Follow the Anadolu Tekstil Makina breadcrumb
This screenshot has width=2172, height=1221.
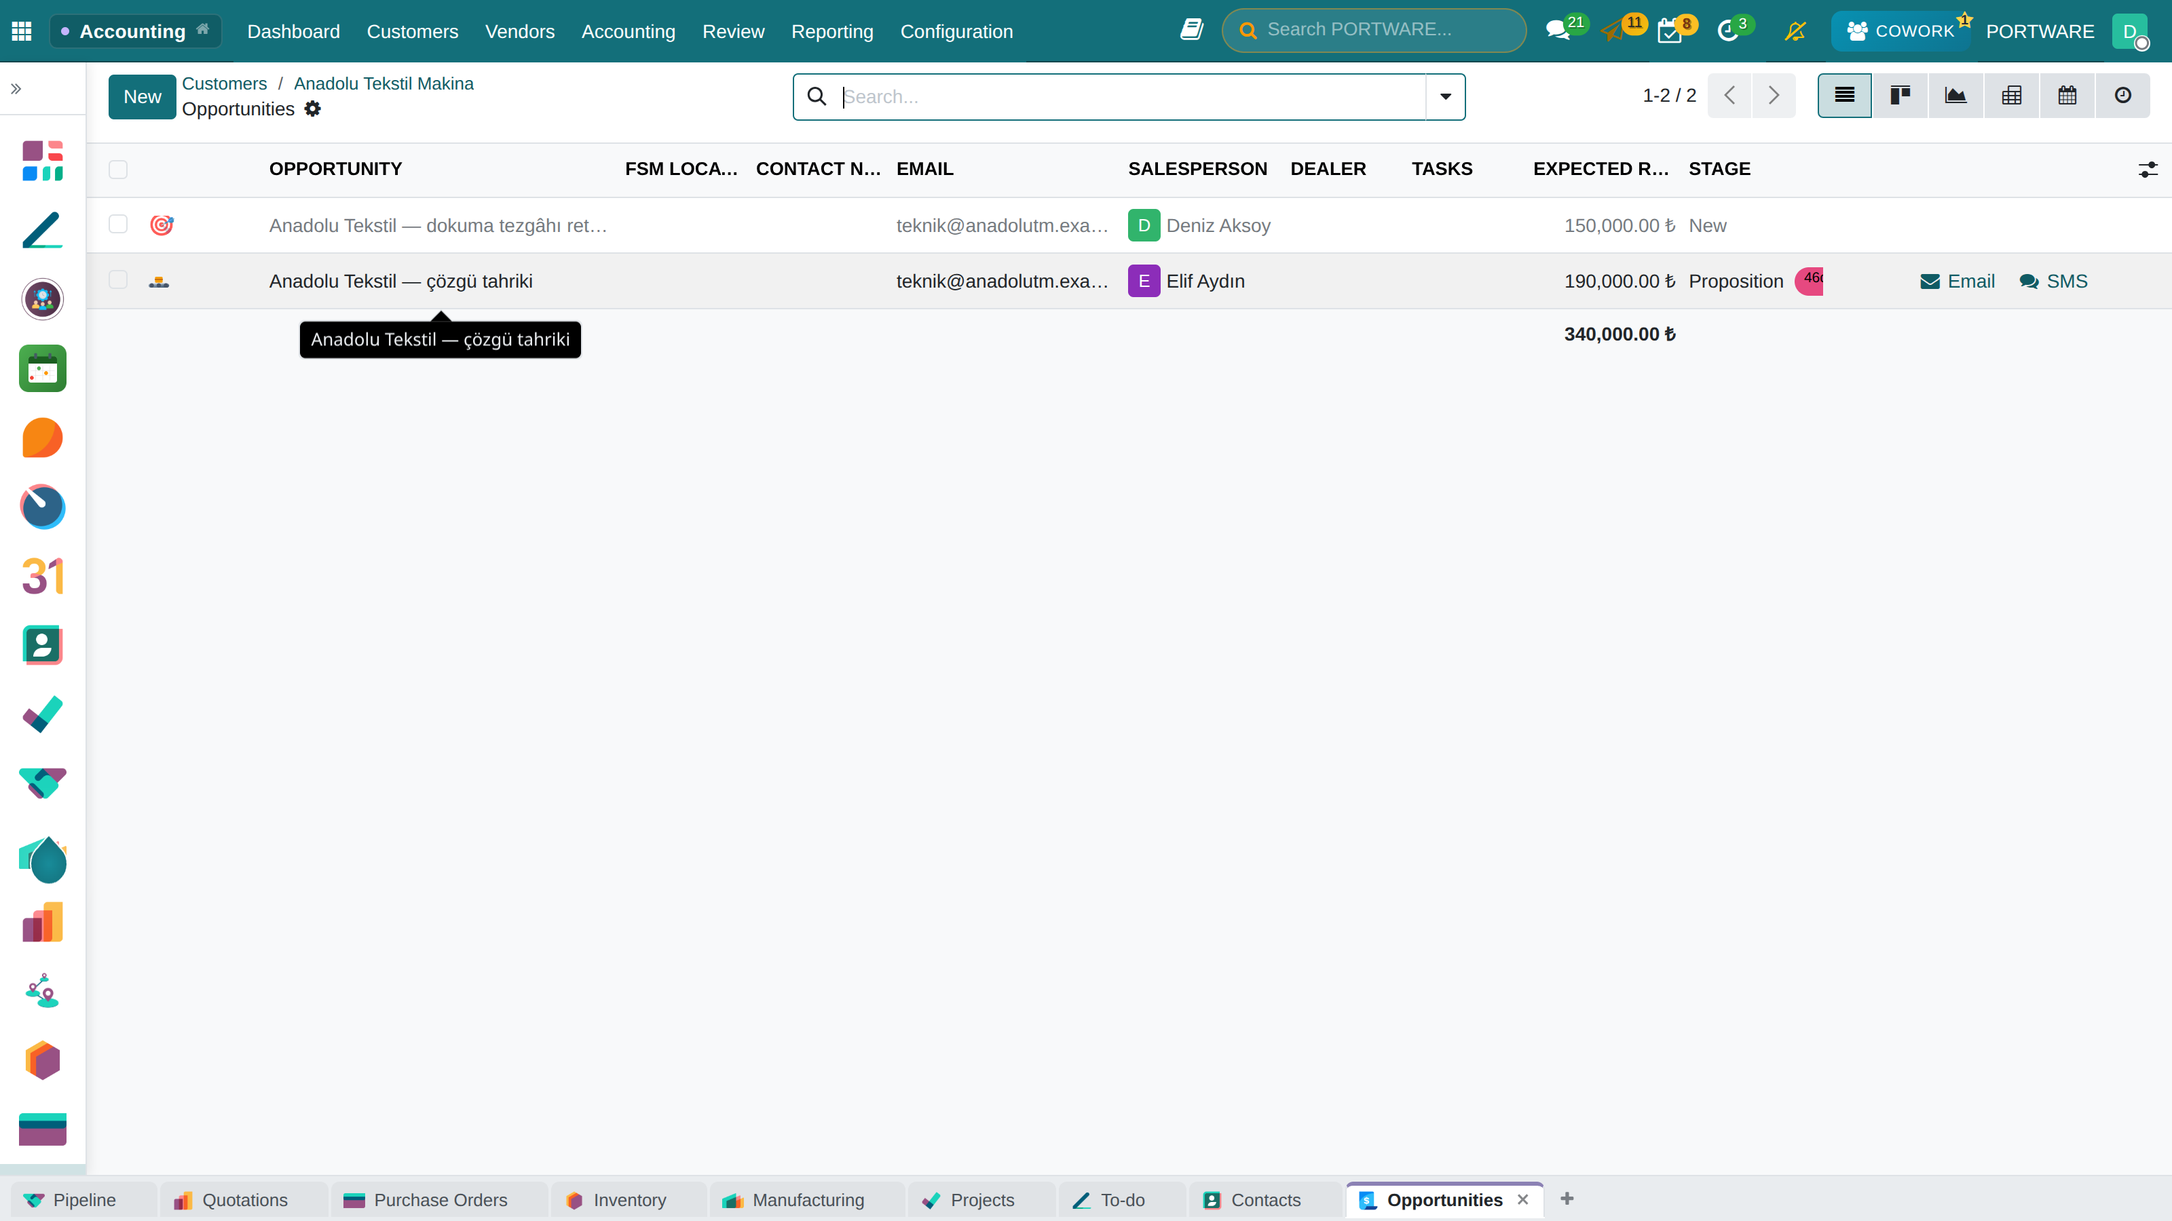(383, 83)
